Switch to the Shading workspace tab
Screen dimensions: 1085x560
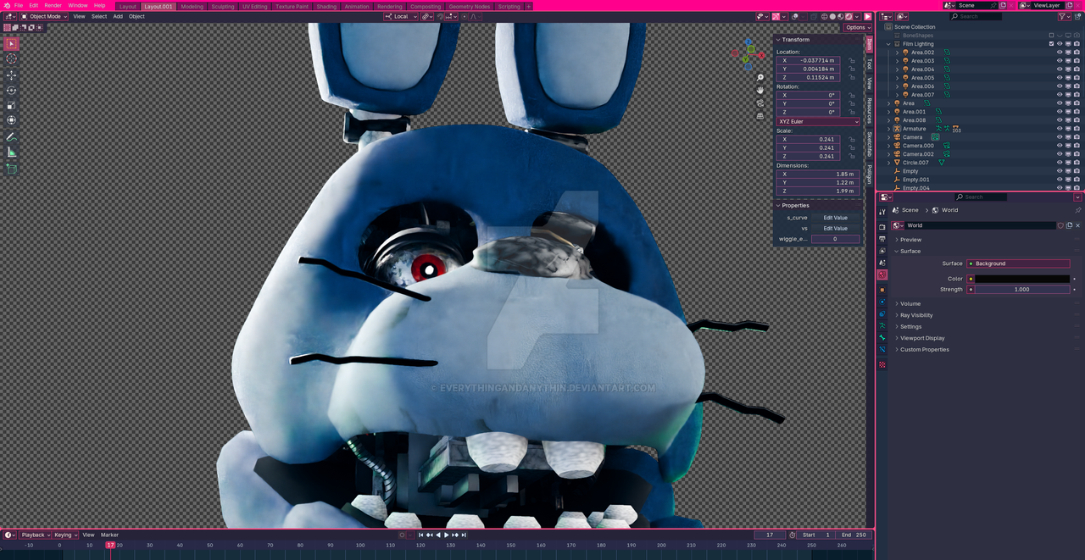326,6
